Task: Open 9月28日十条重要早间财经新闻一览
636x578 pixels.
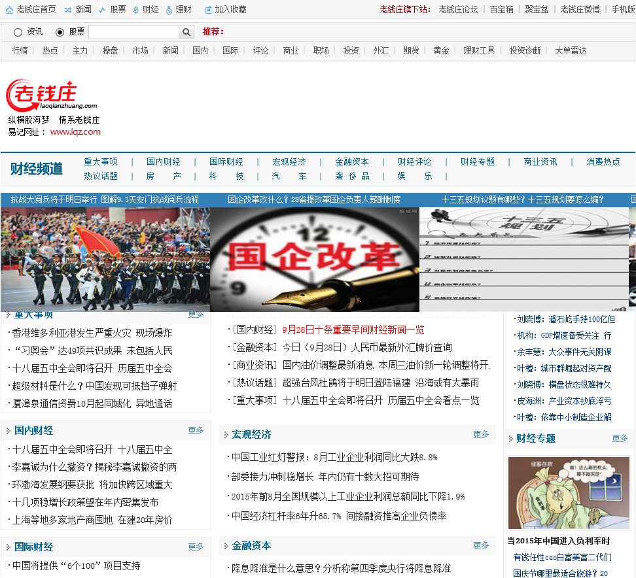Action: (x=353, y=330)
